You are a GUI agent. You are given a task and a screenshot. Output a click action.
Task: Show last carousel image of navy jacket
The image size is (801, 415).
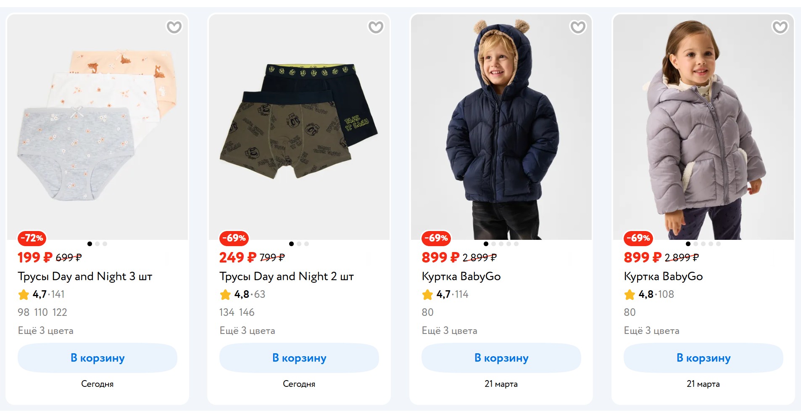coord(516,244)
